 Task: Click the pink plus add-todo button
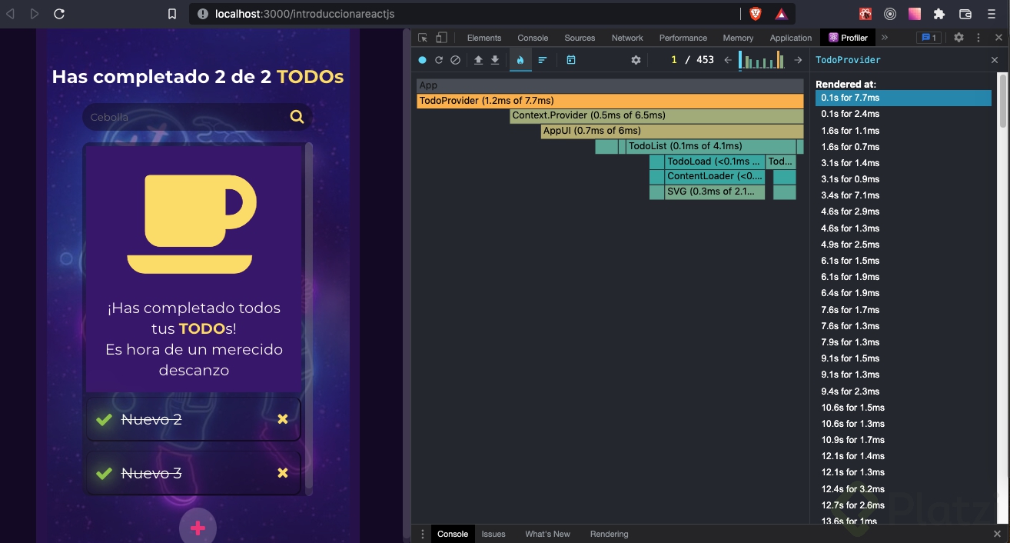coord(198,528)
